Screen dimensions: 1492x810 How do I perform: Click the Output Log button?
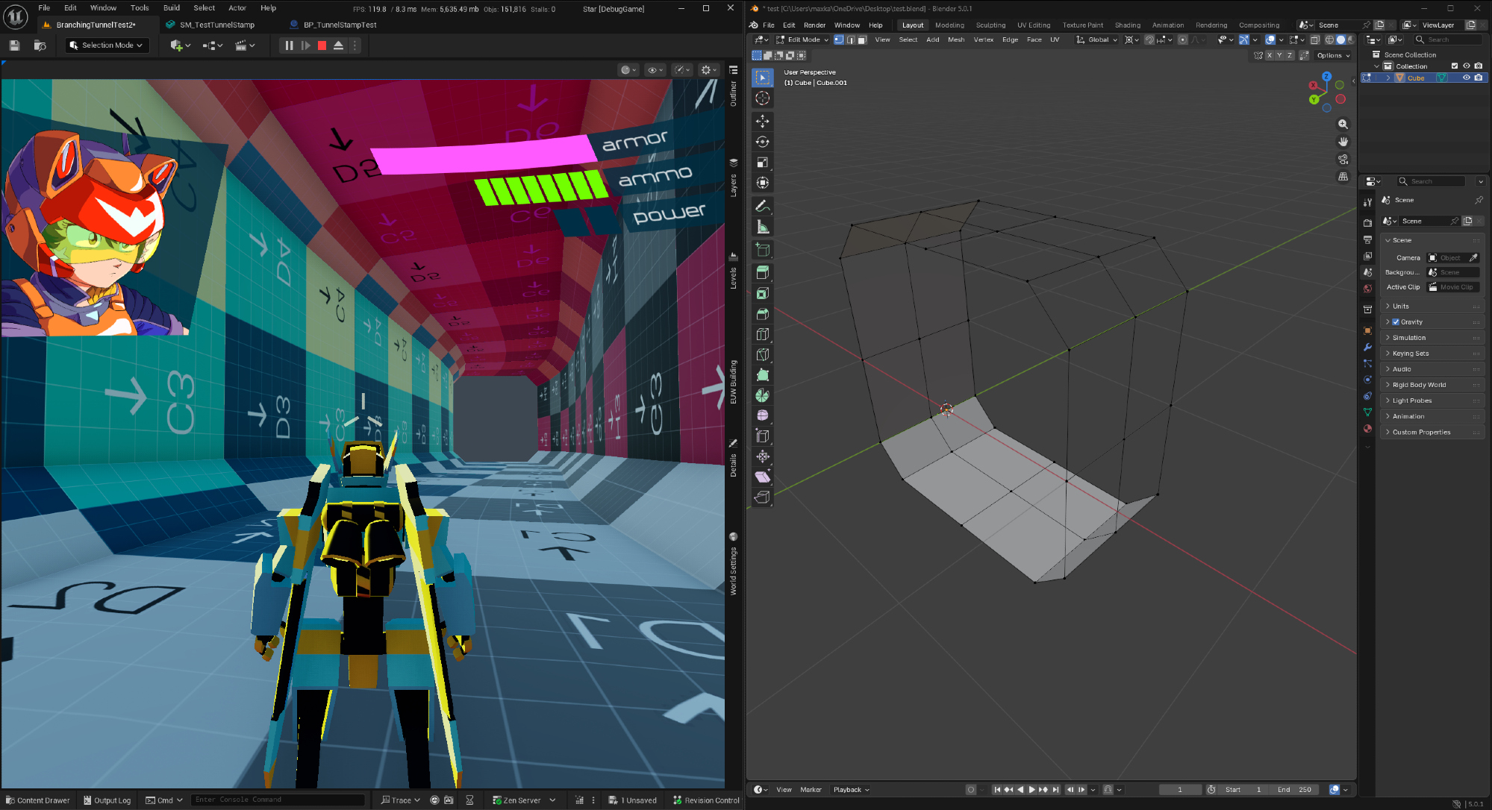107,800
